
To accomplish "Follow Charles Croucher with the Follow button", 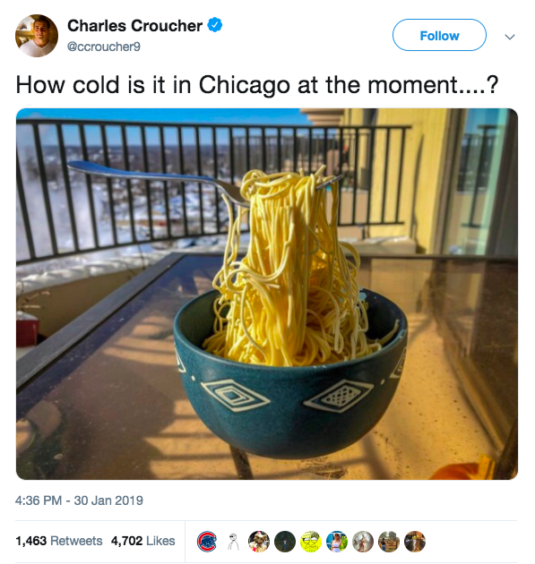I will pyautogui.click(x=439, y=35).
